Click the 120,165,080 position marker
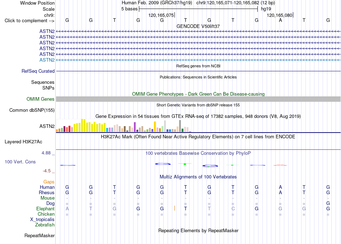The image size is (341, 244). coord(280,15)
